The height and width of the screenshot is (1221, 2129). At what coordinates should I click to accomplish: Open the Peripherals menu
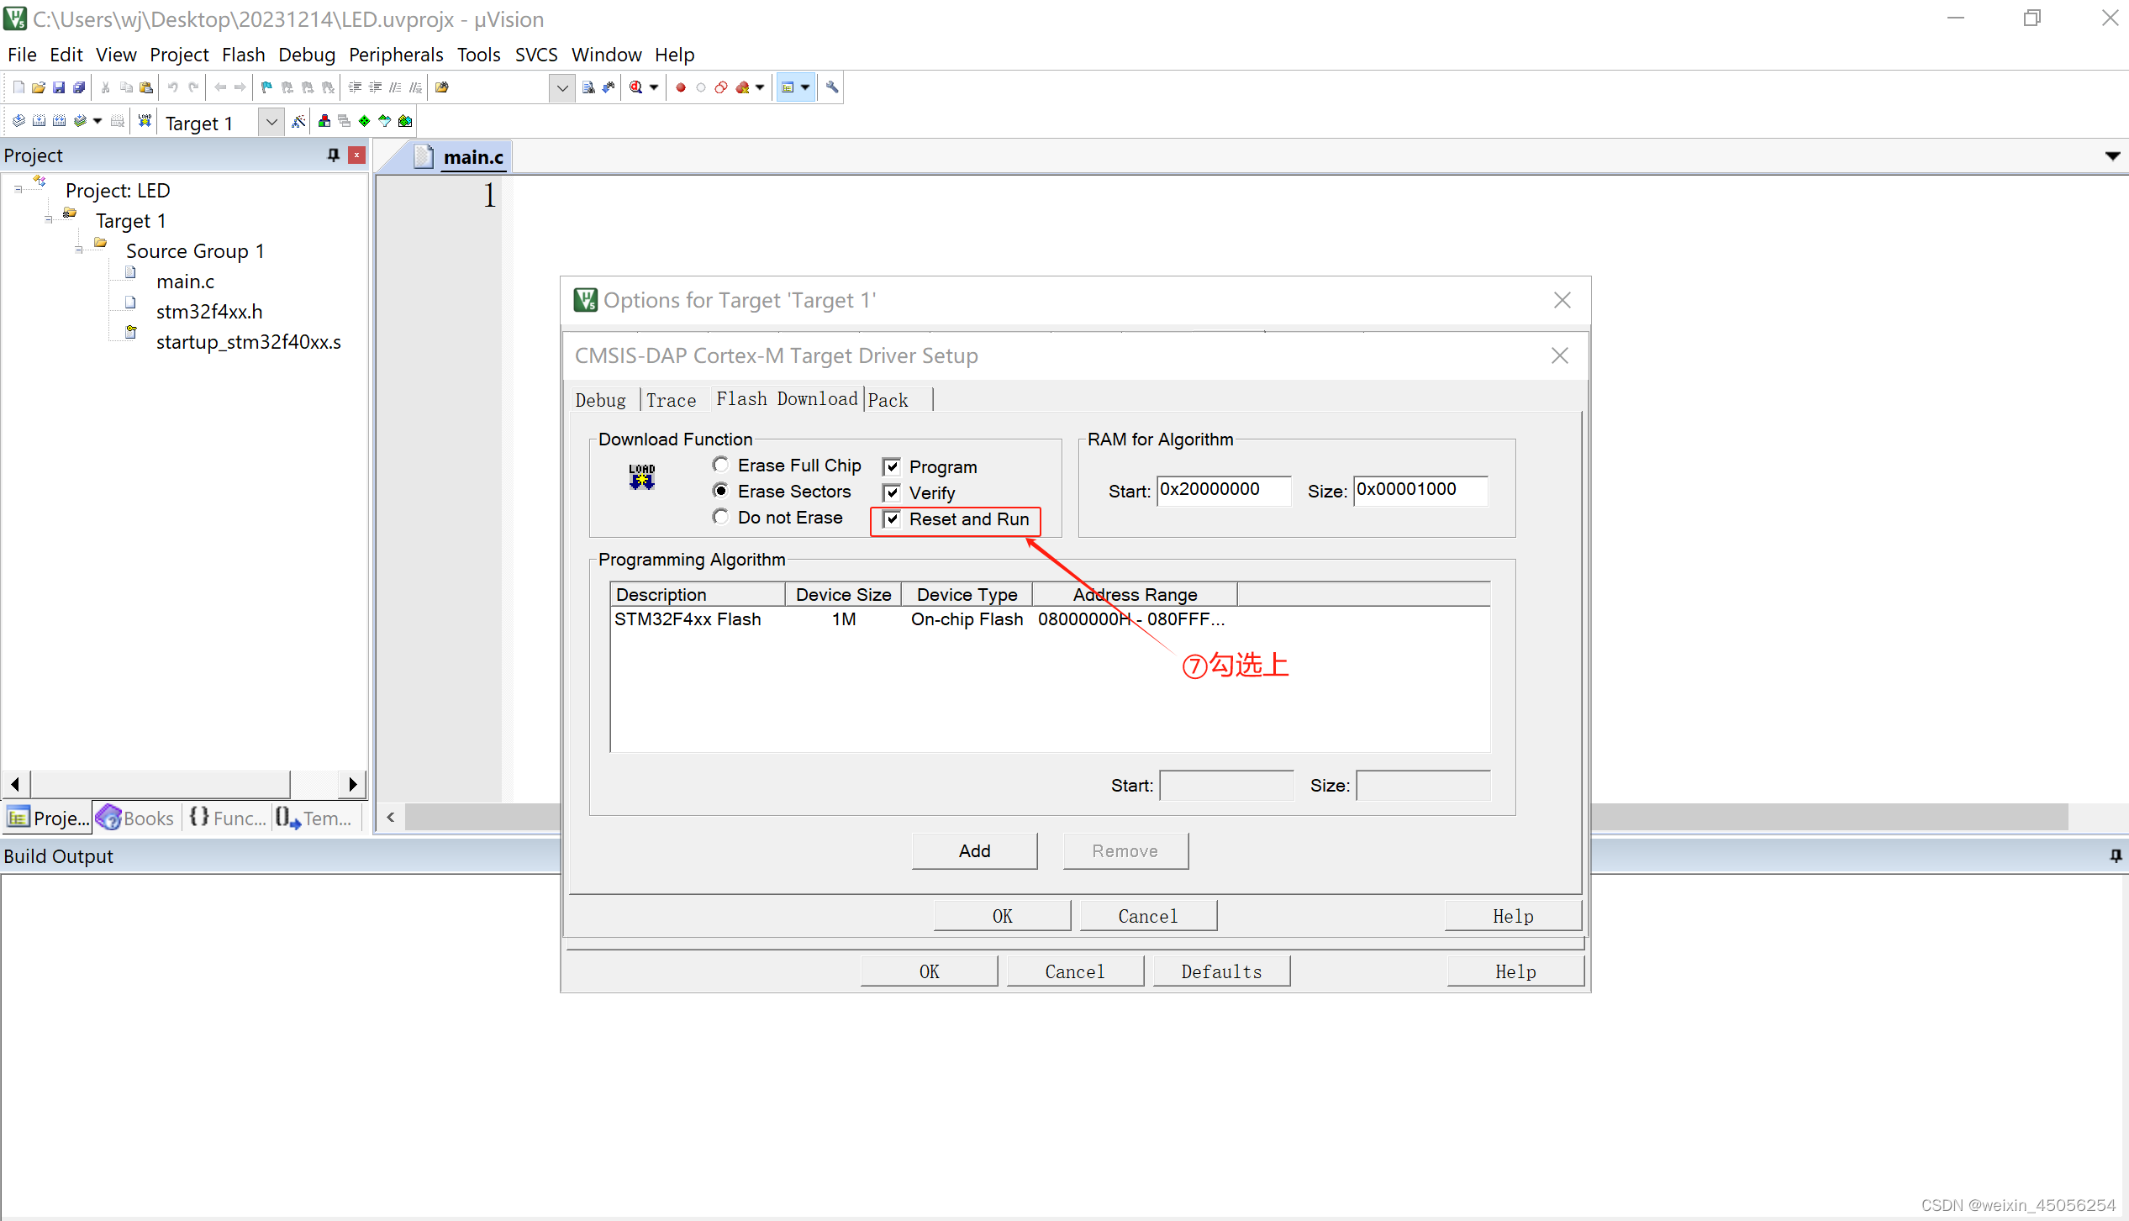pyautogui.click(x=396, y=55)
